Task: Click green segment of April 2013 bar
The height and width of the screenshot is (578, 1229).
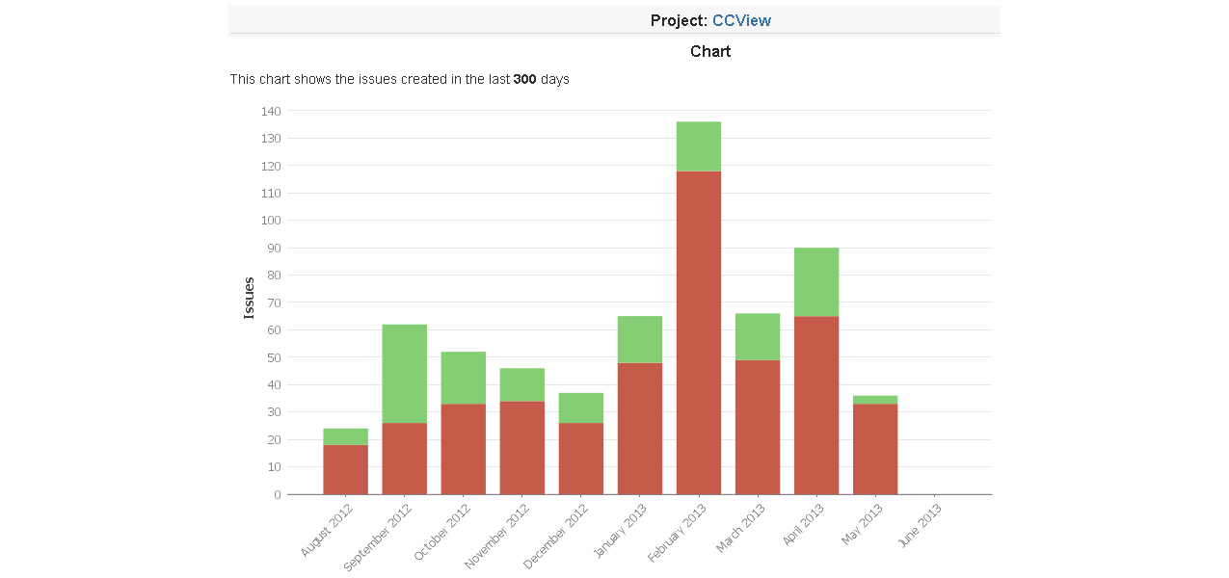Action: coord(815,282)
